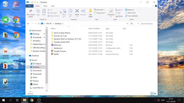Switch to Details view layout icon
The width and height of the screenshot is (184, 103).
[x=152, y=94]
